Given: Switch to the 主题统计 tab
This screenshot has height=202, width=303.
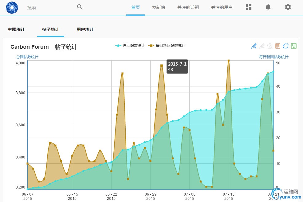Looking at the screenshot, I should (16, 29).
